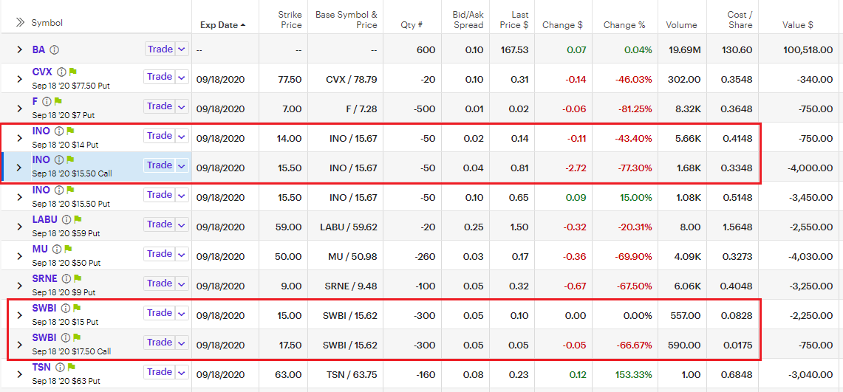This screenshot has width=843, height=392.
Task: Expand the BA position row
Action: 20,49
